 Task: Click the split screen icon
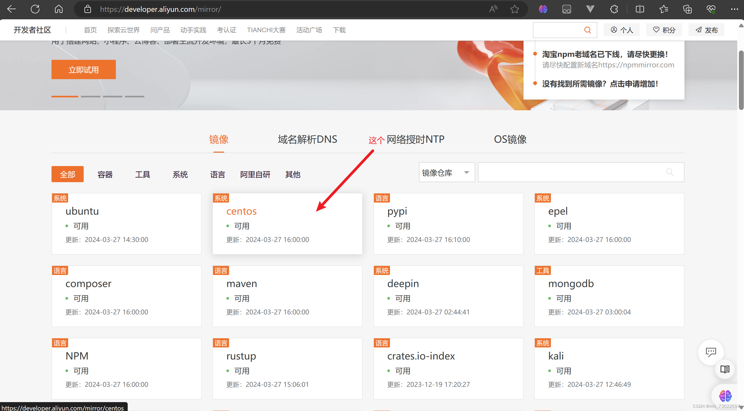(x=640, y=9)
